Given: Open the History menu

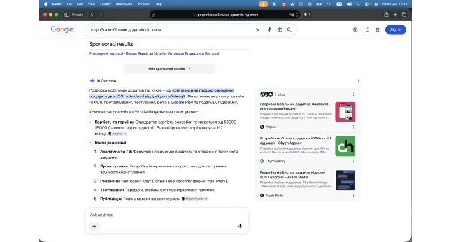Looking at the screenshot, I should 105,4.
